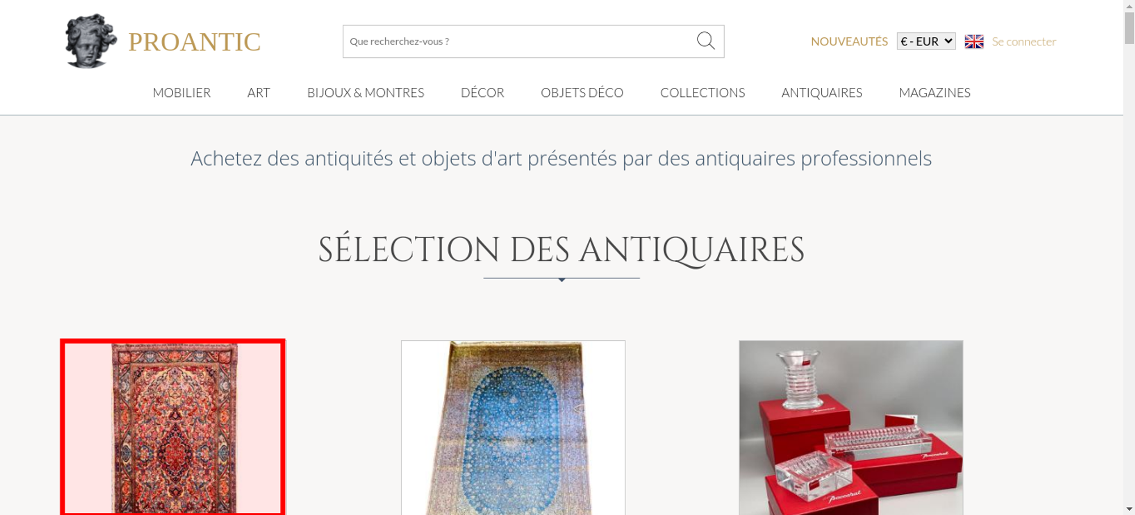Open the ANTIQUAIRES menu
The image size is (1135, 515).
click(x=822, y=92)
